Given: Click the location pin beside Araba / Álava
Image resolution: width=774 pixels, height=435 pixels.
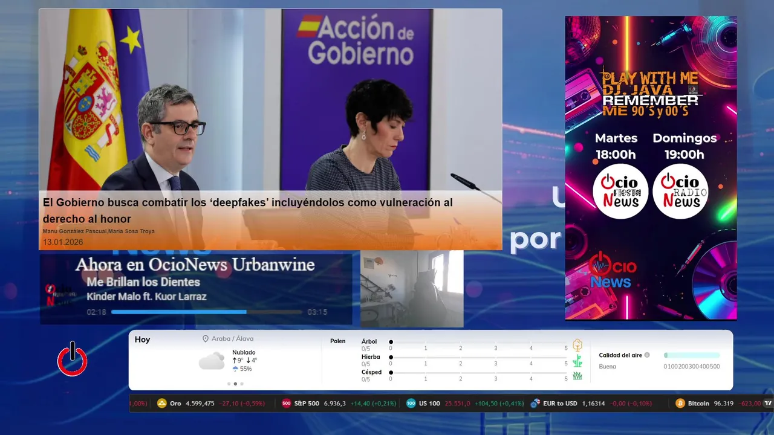Looking at the screenshot, I should [x=206, y=339].
